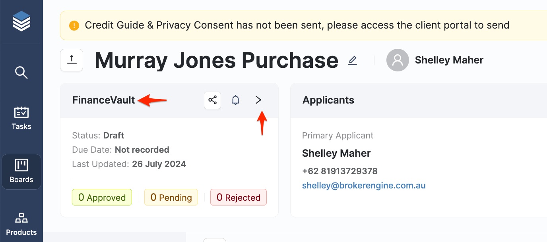Click the 0 Pending badge

pos(171,197)
